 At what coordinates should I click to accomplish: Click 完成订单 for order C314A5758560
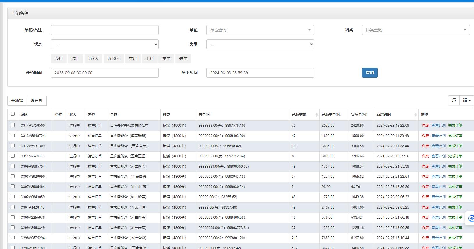455,125
